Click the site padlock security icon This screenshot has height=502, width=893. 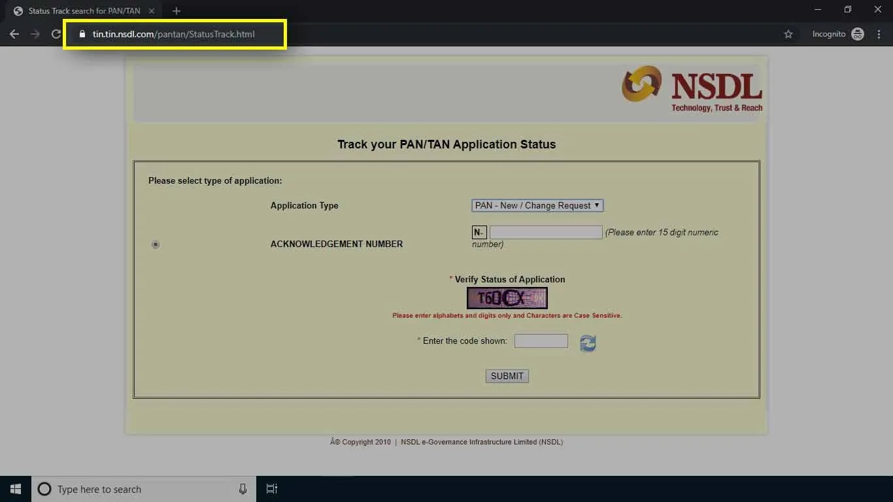coord(82,34)
